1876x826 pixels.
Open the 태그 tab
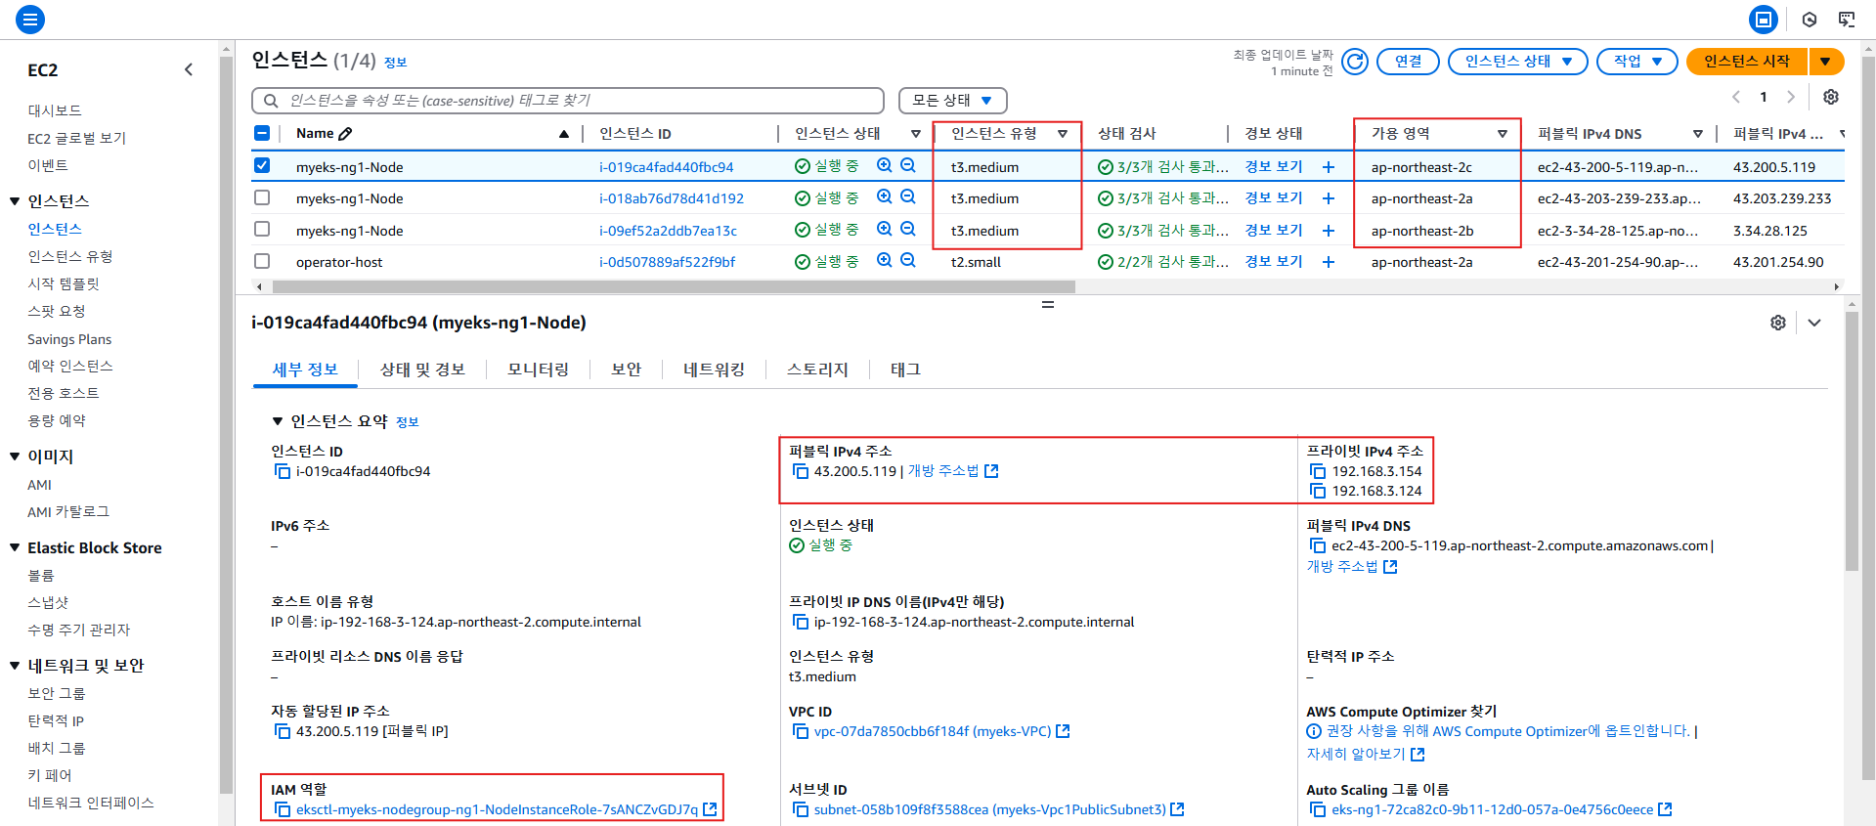(x=906, y=370)
